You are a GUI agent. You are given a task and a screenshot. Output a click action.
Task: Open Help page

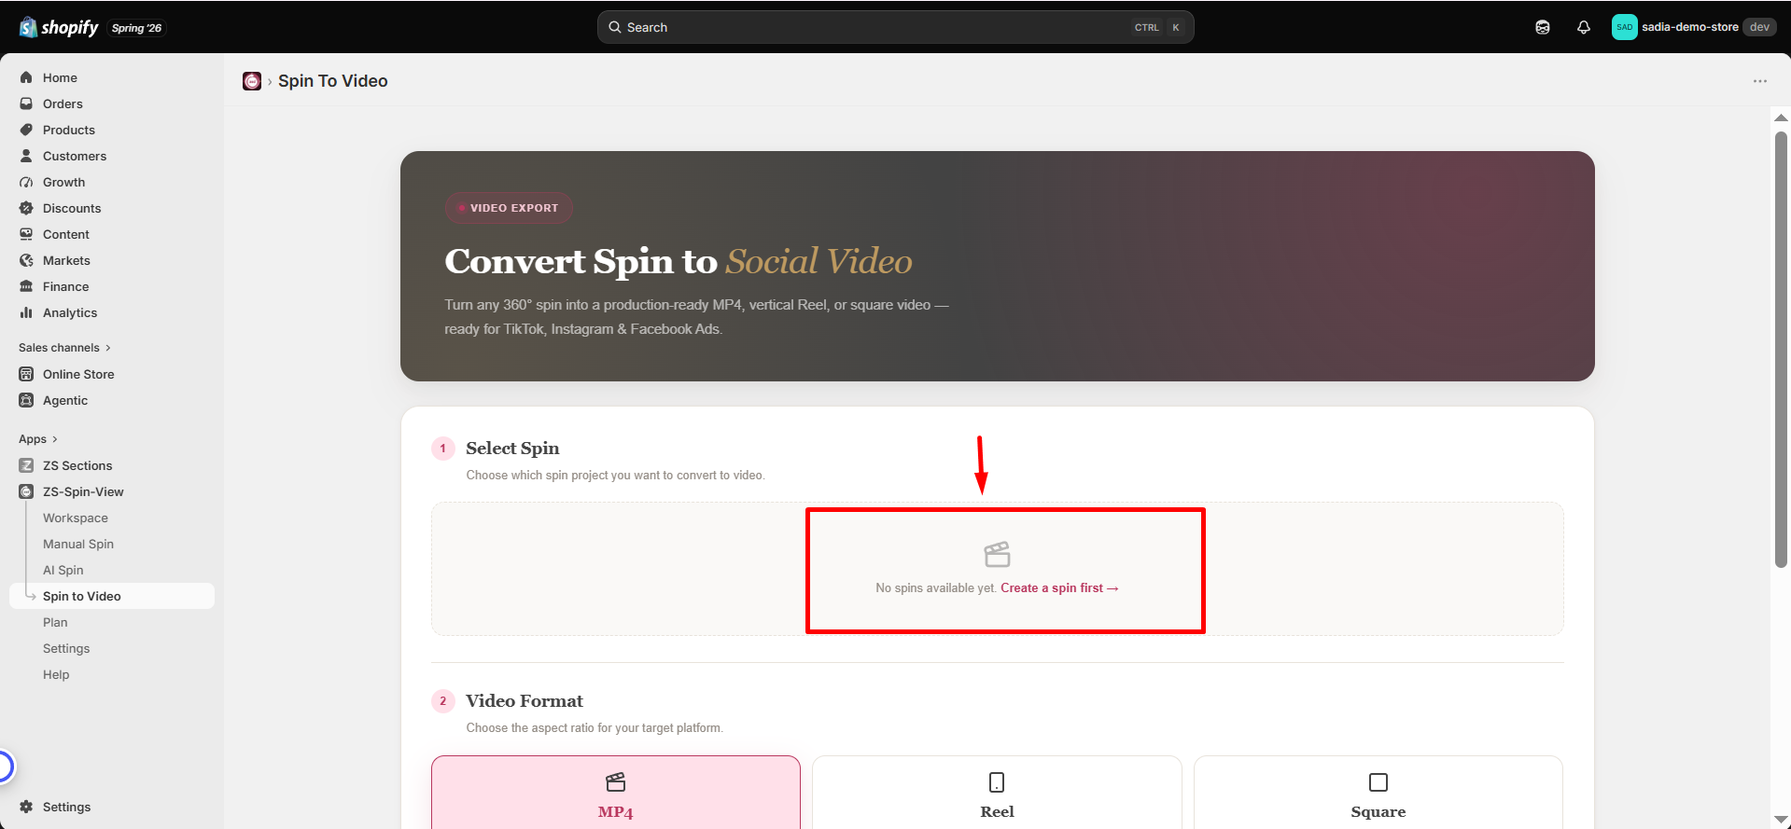pos(56,674)
